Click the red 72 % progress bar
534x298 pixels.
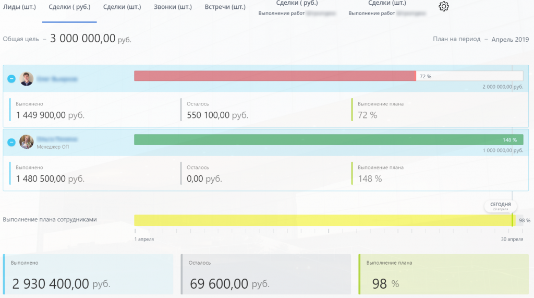pyautogui.click(x=275, y=76)
